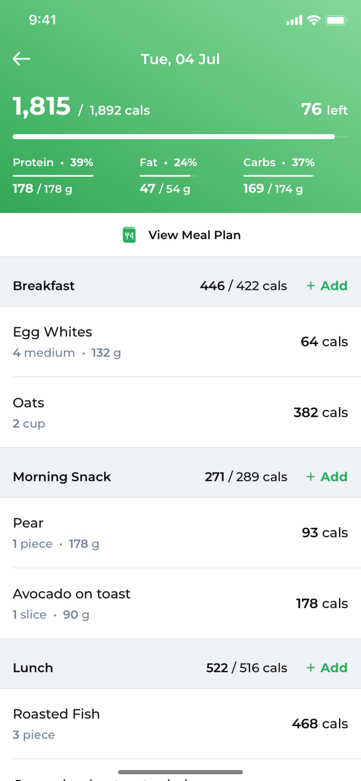
Task: Click the plus Add for Lunch
Action: coord(327,668)
